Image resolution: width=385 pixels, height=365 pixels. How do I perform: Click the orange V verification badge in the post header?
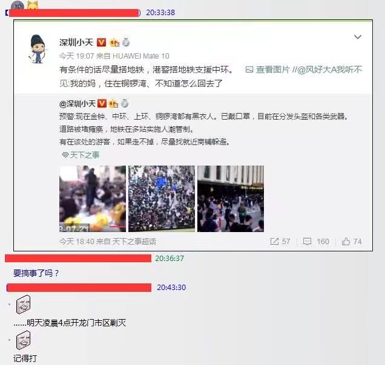101,42
